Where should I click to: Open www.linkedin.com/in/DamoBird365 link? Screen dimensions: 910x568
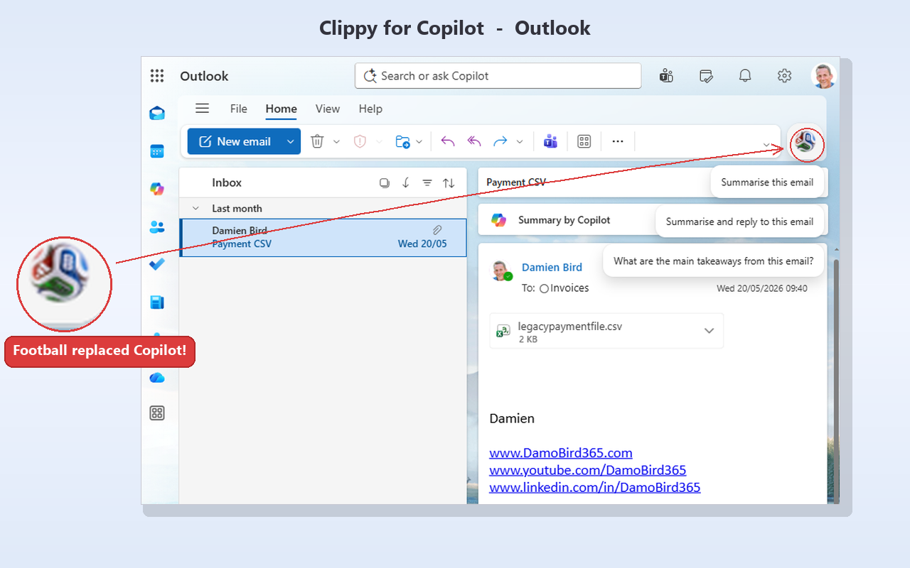click(595, 487)
